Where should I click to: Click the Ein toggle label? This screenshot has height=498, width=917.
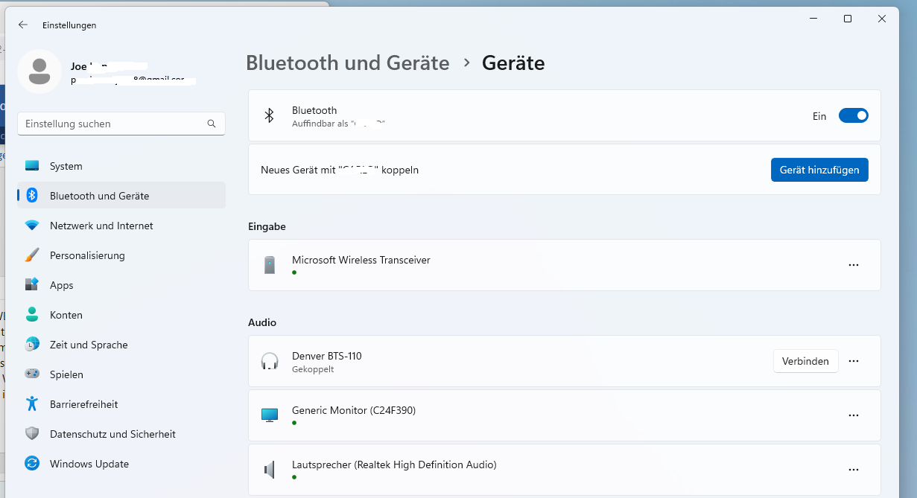819,116
